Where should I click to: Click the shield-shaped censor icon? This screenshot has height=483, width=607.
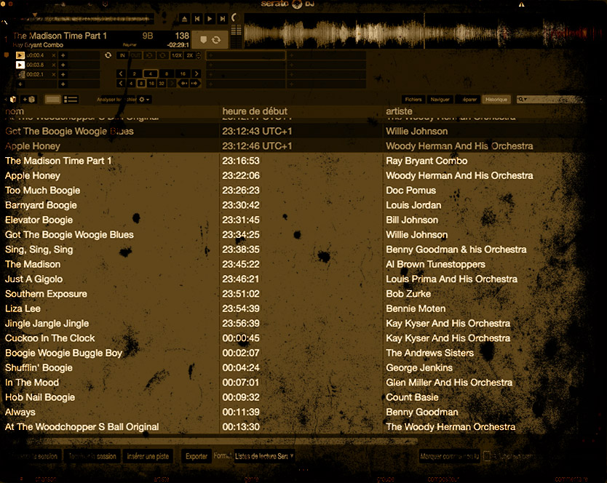203,39
